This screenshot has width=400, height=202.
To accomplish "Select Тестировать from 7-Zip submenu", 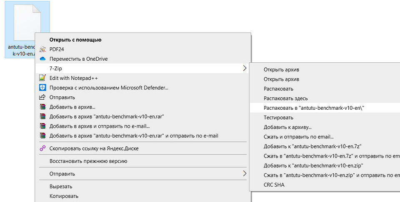I will coord(279,118).
